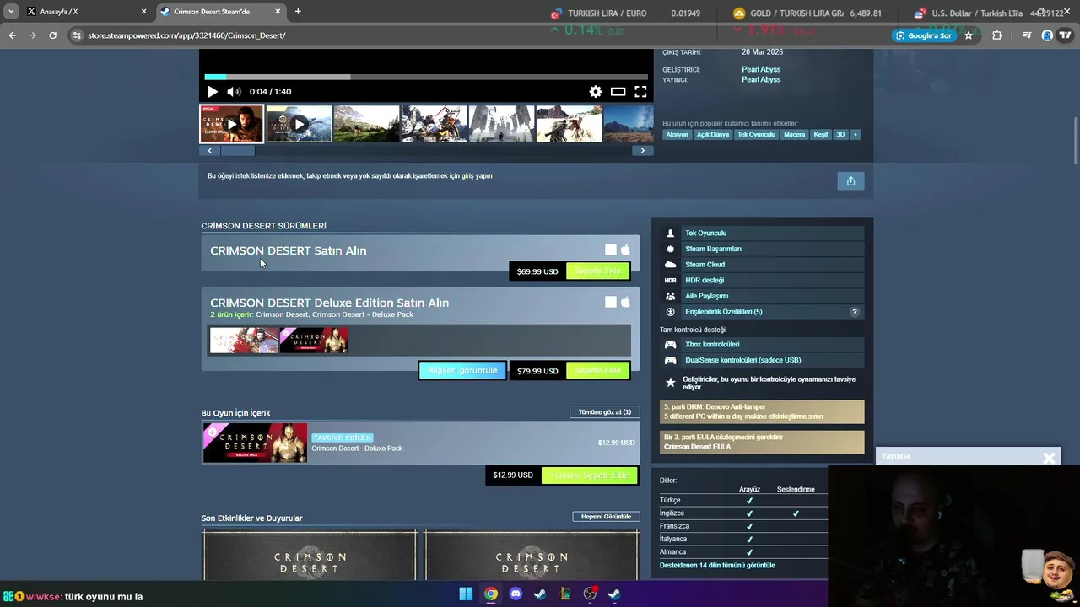Open Pearl Abyss developer link

tap(761, 69)
